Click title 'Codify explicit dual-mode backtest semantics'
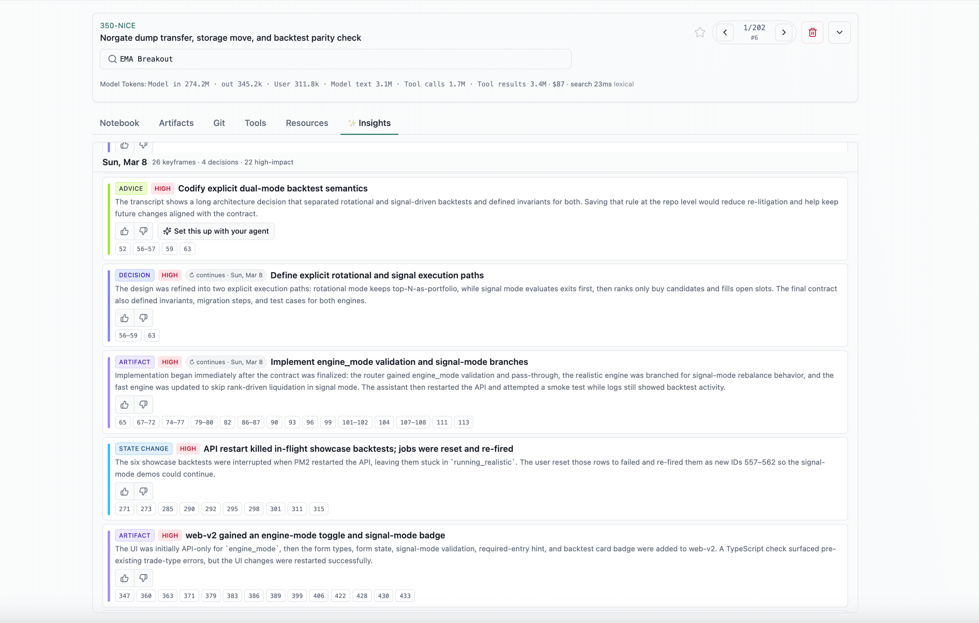Image resolution: width=979 pixels, height=623 pixels. pyautogui.click(x=273, y=189)
